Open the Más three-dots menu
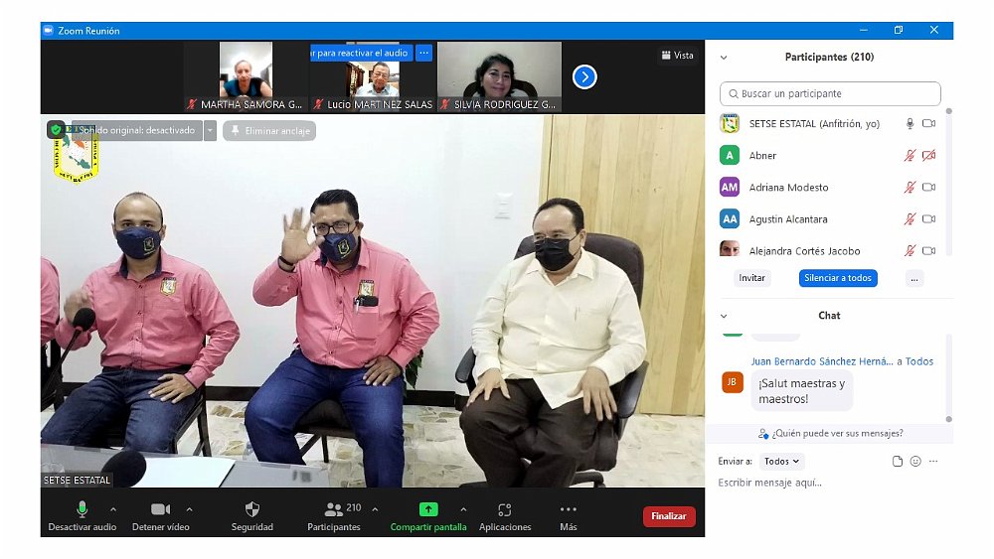 tap(569, 509)
